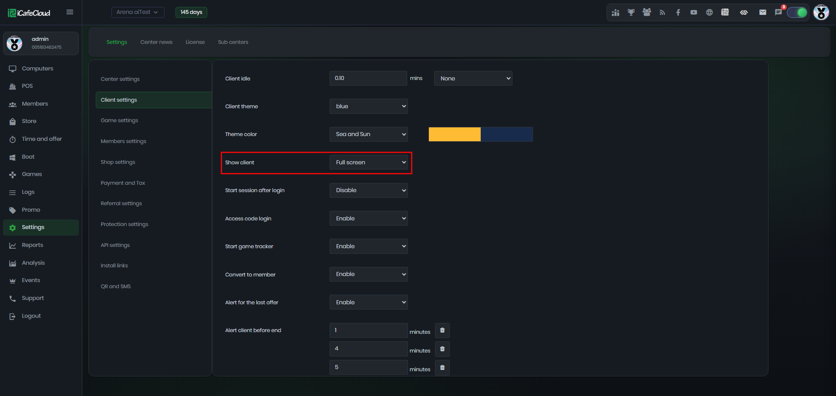
Task: Click the yellow theme color swatch
Action: tap(455, 134)
